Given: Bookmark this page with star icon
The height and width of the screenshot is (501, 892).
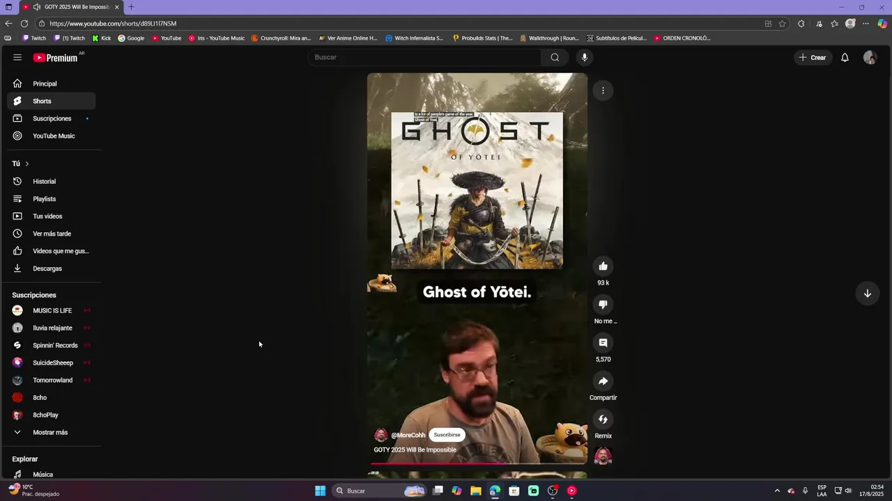Looking at the screenshot, I should [782, 24].
